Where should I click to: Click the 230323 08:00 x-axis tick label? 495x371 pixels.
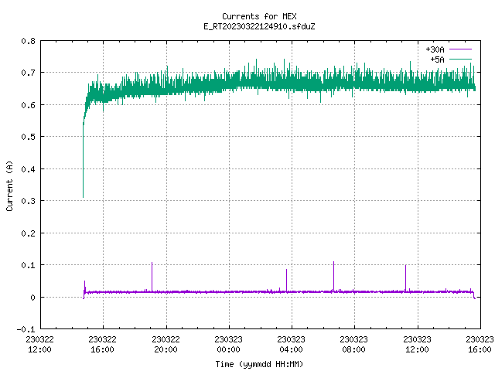353,344
